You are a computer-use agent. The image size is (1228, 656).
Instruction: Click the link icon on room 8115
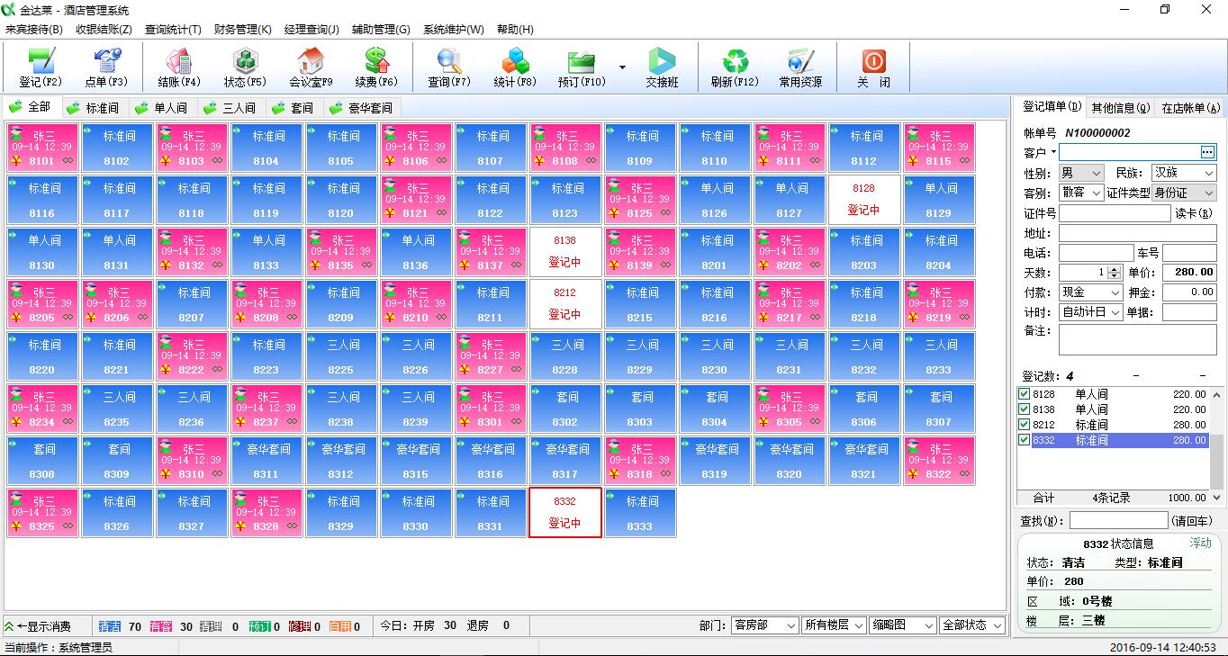click(x=965, y=161)
